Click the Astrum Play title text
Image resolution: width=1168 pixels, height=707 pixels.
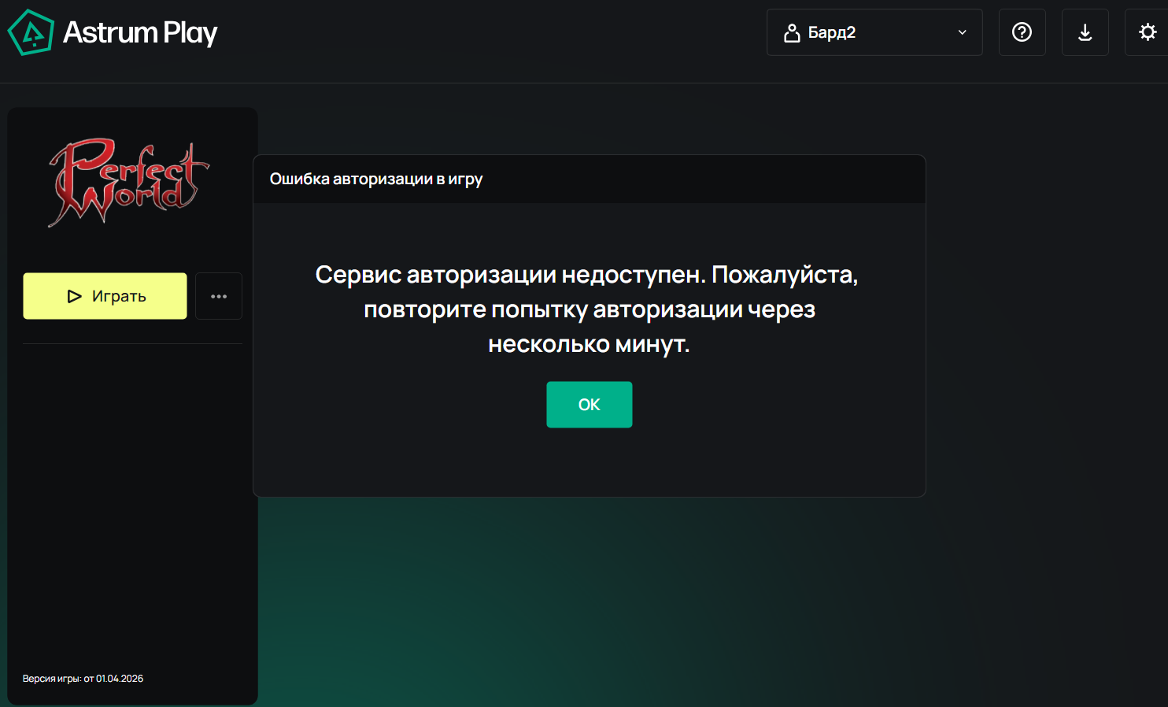pyautogui.click(x=140, y=32)
